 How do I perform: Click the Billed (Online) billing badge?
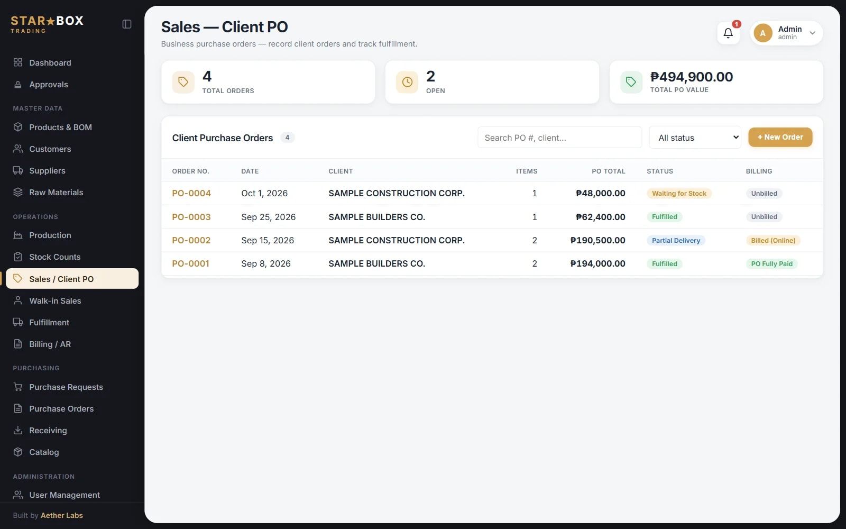click(x=773, y=240)
